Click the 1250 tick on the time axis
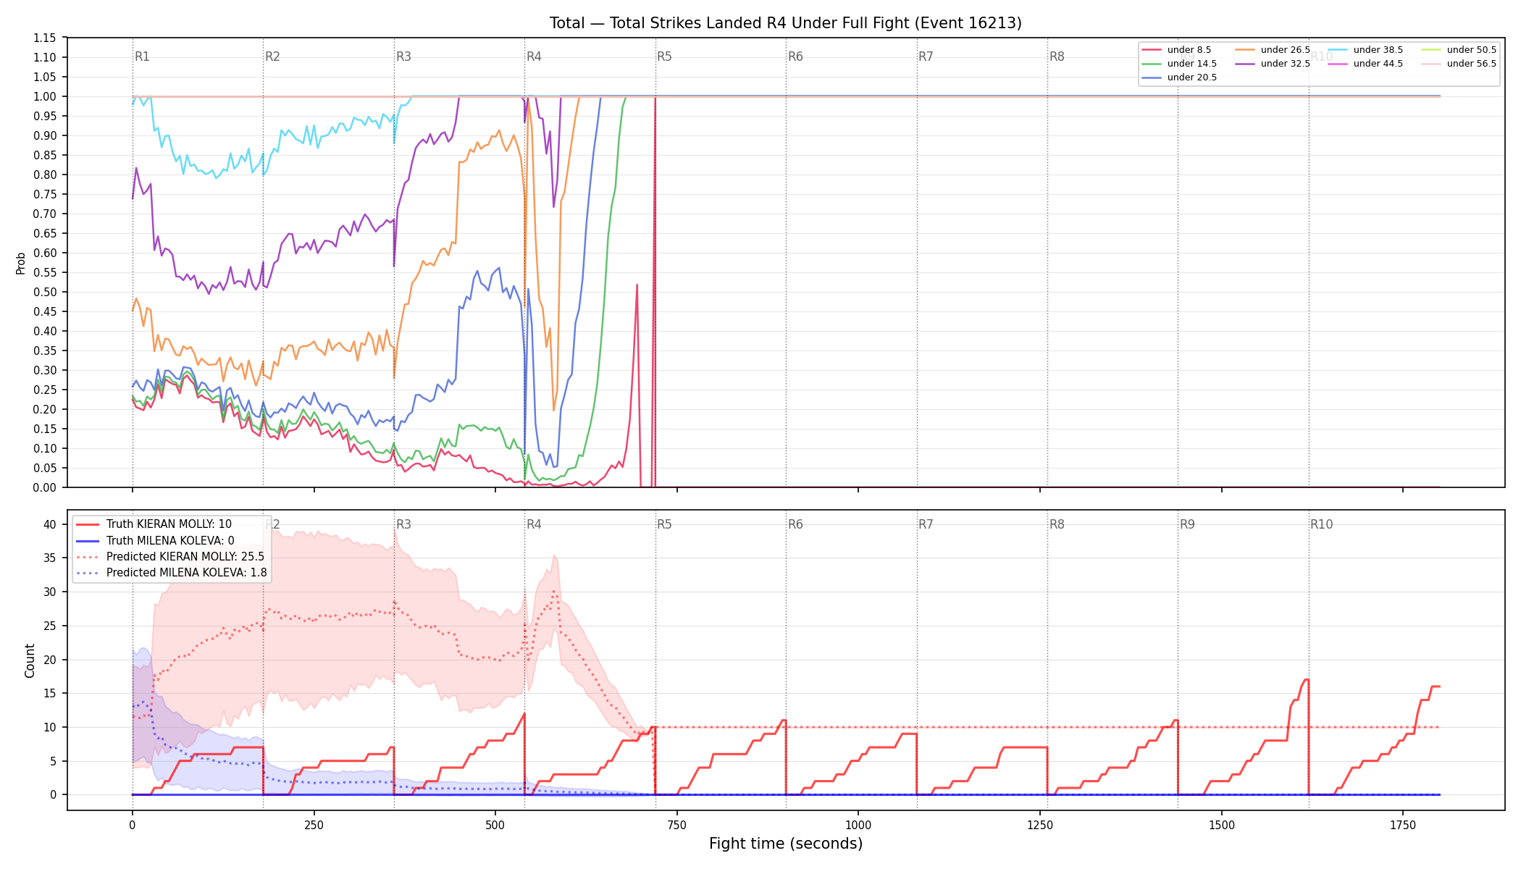 pos(1040,825)
